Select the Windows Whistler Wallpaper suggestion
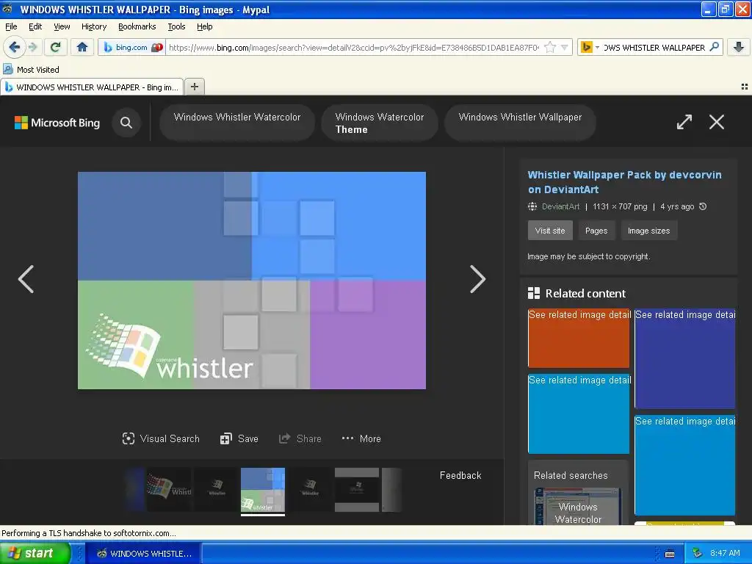 (x=520, y=123)
